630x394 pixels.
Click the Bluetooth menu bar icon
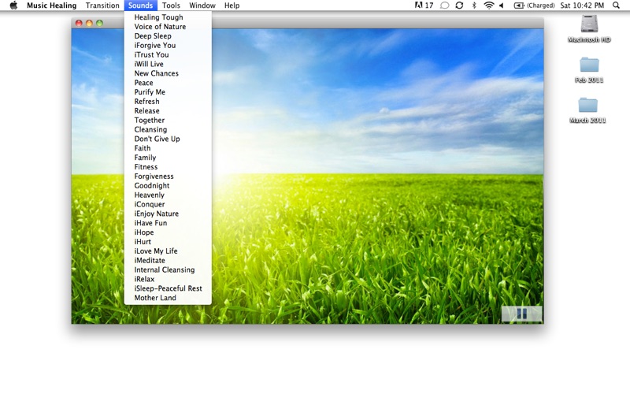coord(473,6)
